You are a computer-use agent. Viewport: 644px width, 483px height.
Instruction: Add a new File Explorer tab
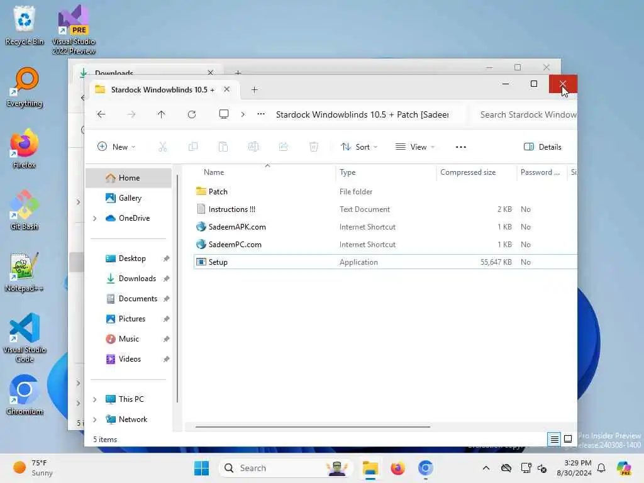pos(254,89)
